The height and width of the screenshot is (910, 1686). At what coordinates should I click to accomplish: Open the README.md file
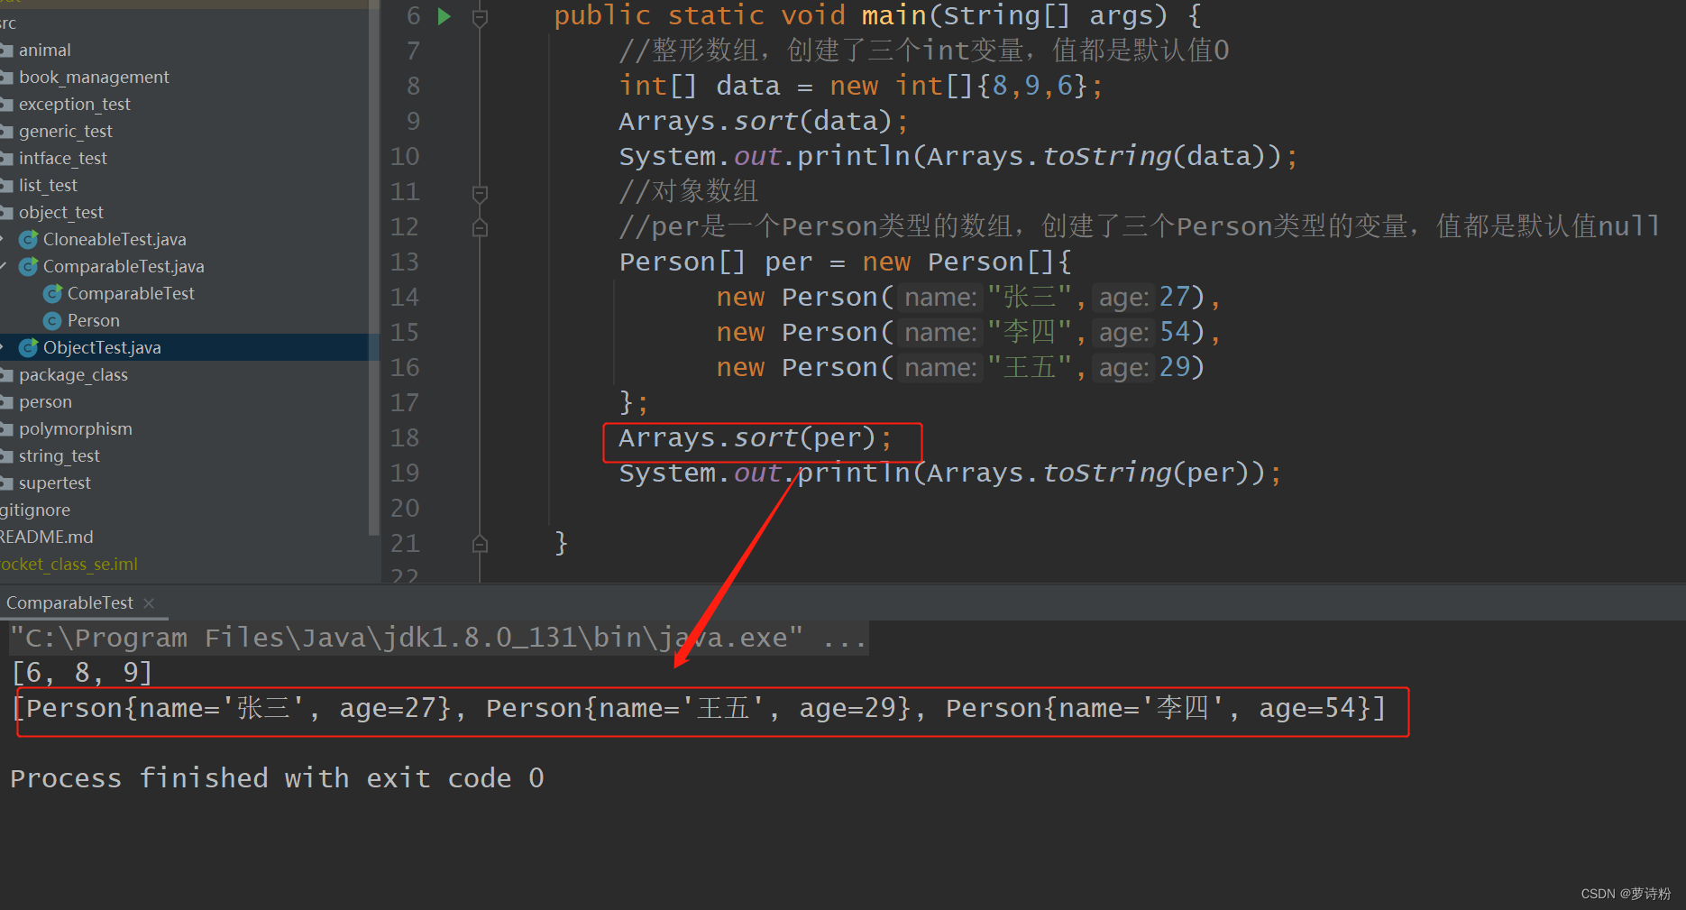[x=47, y=538]
